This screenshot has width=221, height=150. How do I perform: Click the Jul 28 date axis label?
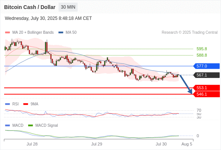pos(32,144)
